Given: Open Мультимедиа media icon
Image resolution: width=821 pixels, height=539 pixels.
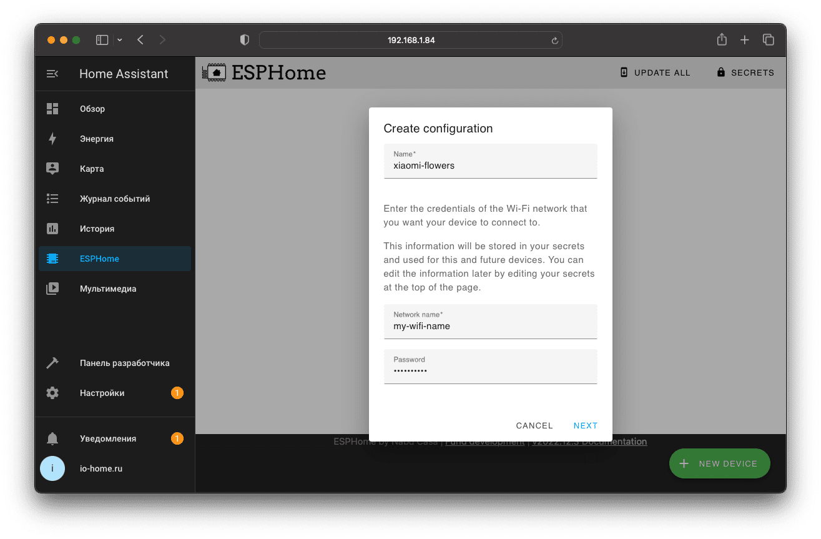Looking at the screenshot, I should (x=52, y=289).
